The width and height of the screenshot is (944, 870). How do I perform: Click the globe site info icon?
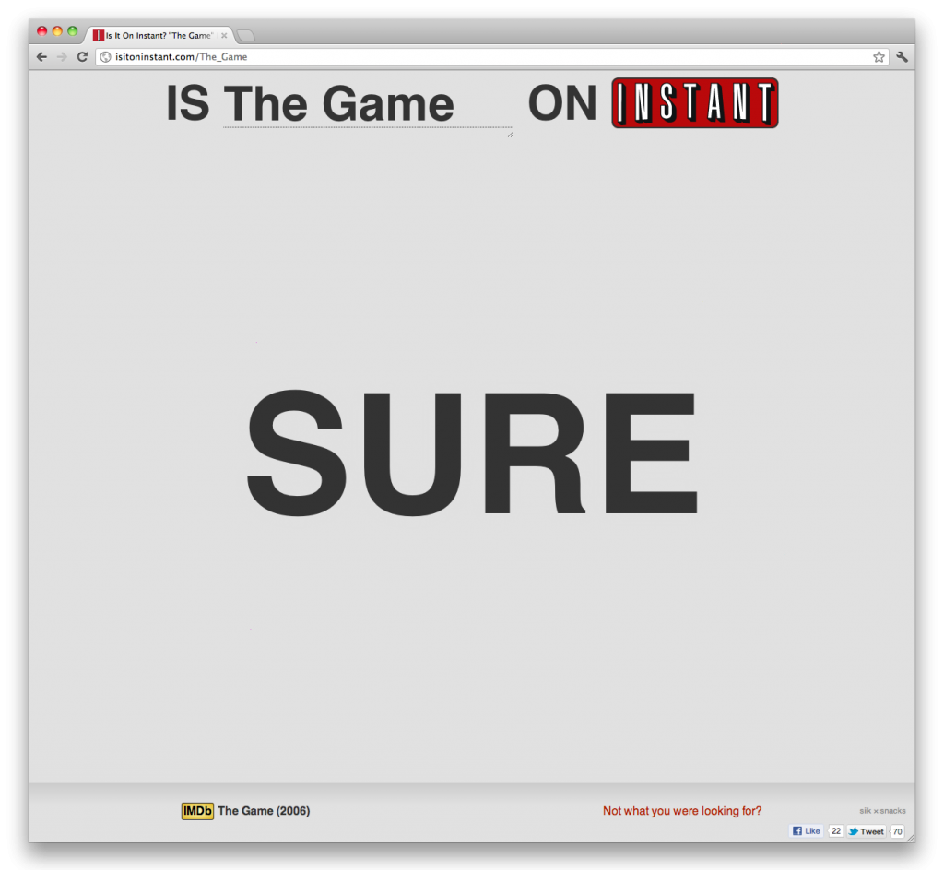coord(106,57)
